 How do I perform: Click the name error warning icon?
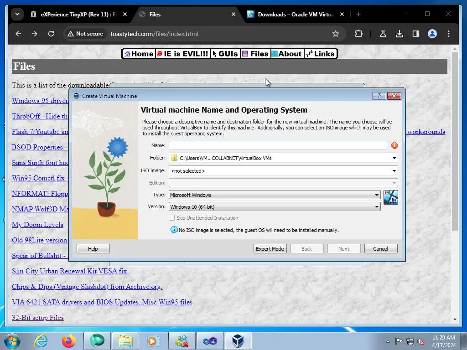point(394,145)
